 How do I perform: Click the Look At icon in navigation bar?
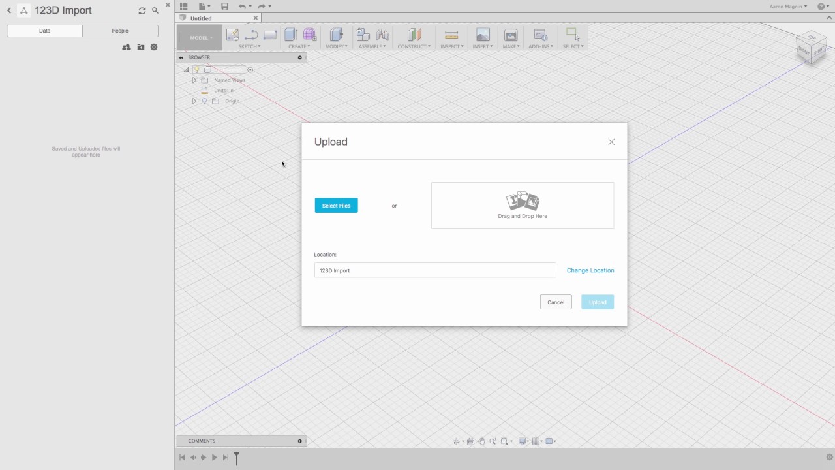(470, 441)
